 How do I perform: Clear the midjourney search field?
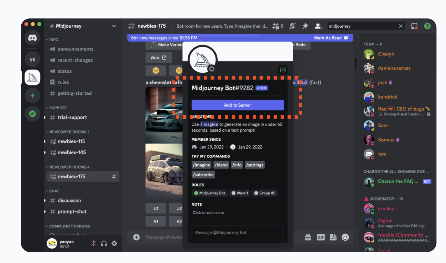pos(401,26)
